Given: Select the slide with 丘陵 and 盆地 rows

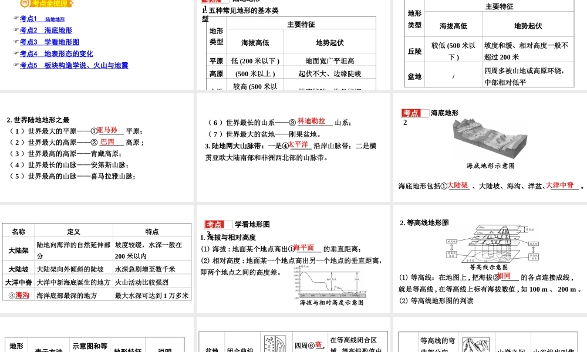Looking at the screenshot, I should (490, 45).
